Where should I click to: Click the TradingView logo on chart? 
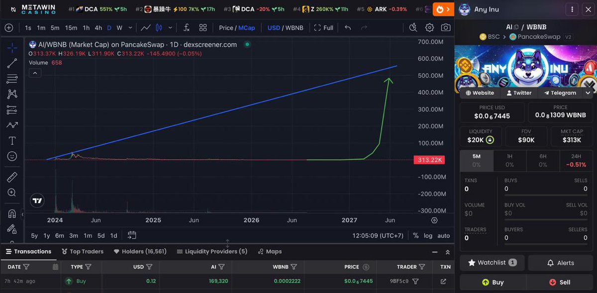37,201
